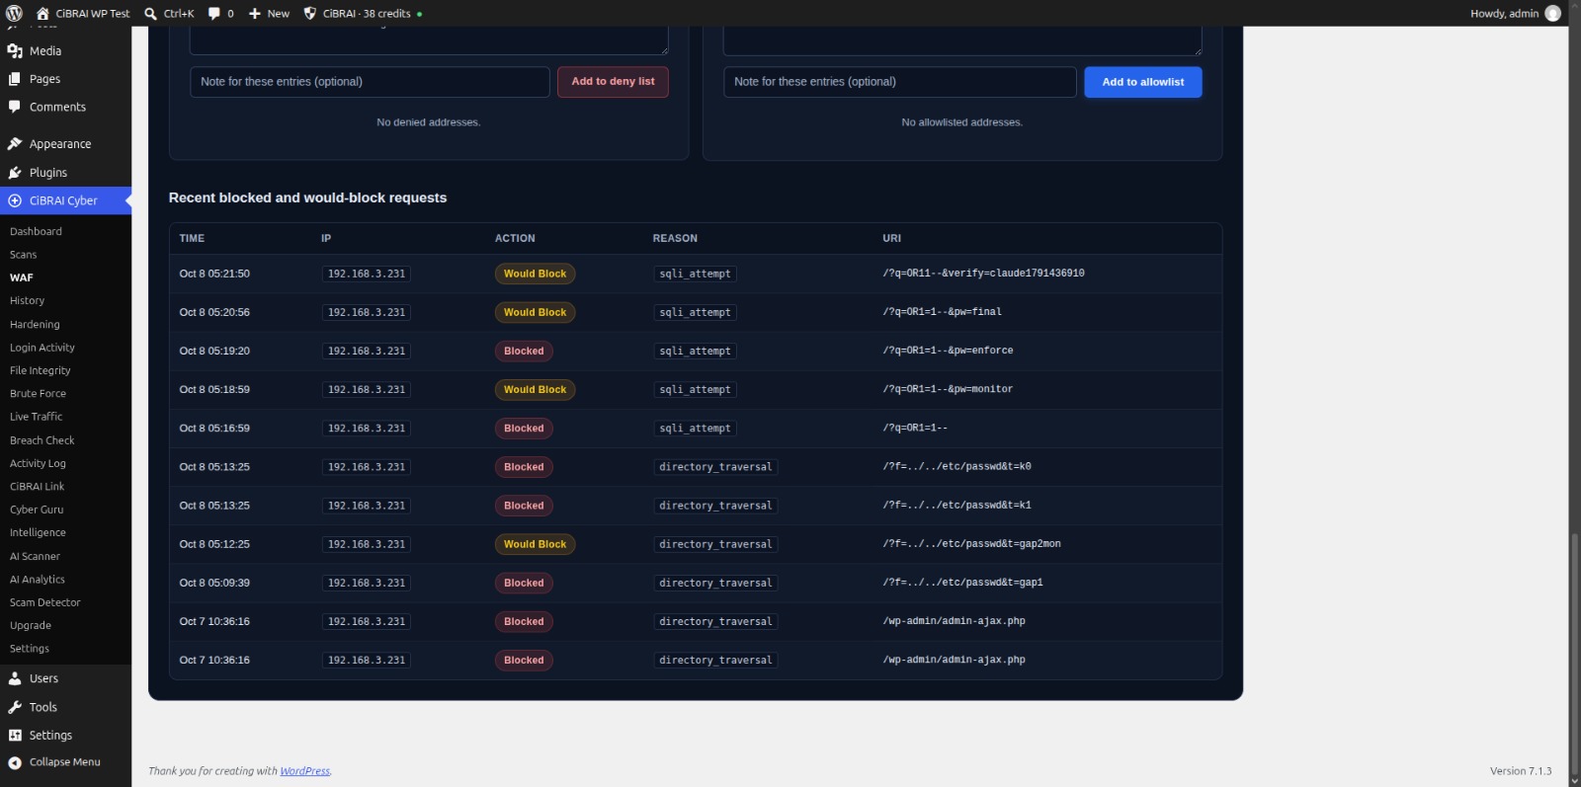1581x787 pixels.
Task: Click the CiBRAI shield icon in admin bar
Action: pyautogui.click(x=309, y=13)
